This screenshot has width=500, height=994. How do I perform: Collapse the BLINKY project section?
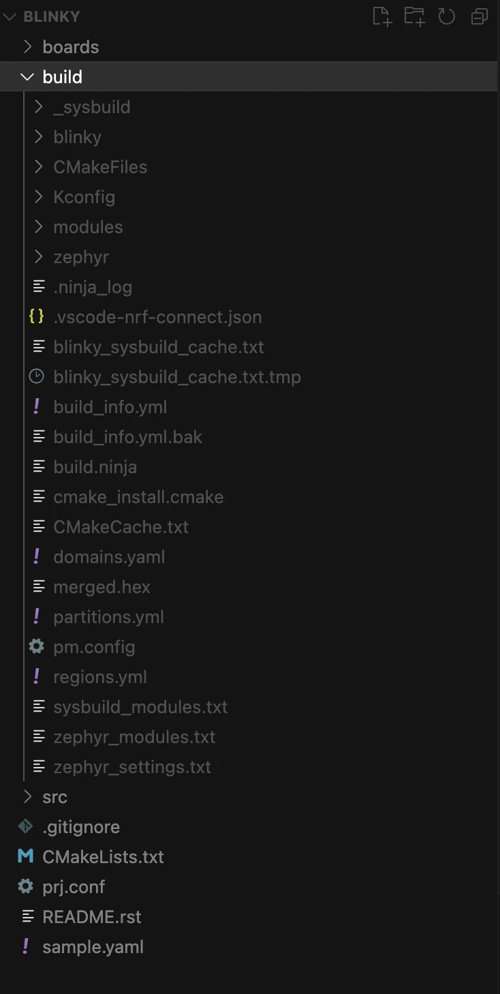[10, 16]
